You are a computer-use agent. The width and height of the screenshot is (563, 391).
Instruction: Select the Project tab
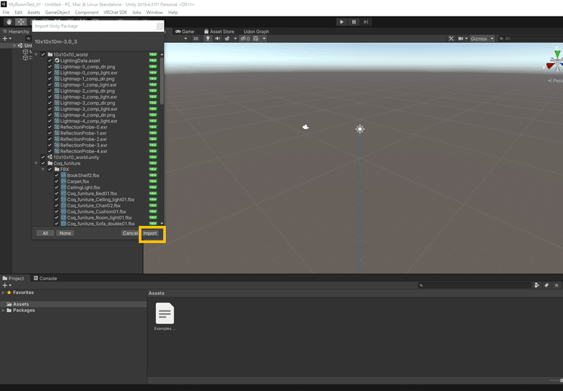tap(13, 278)
